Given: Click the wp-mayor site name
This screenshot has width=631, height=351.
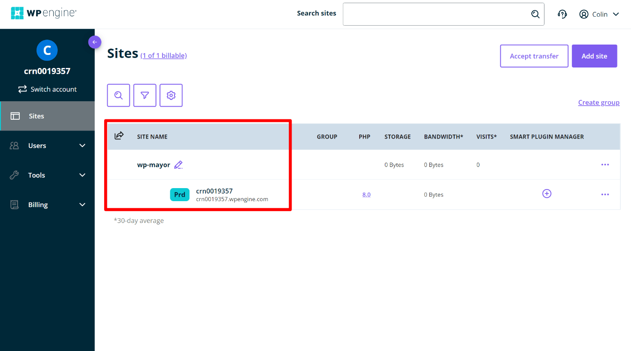Looking at the screenshot, I should [154, 165].
